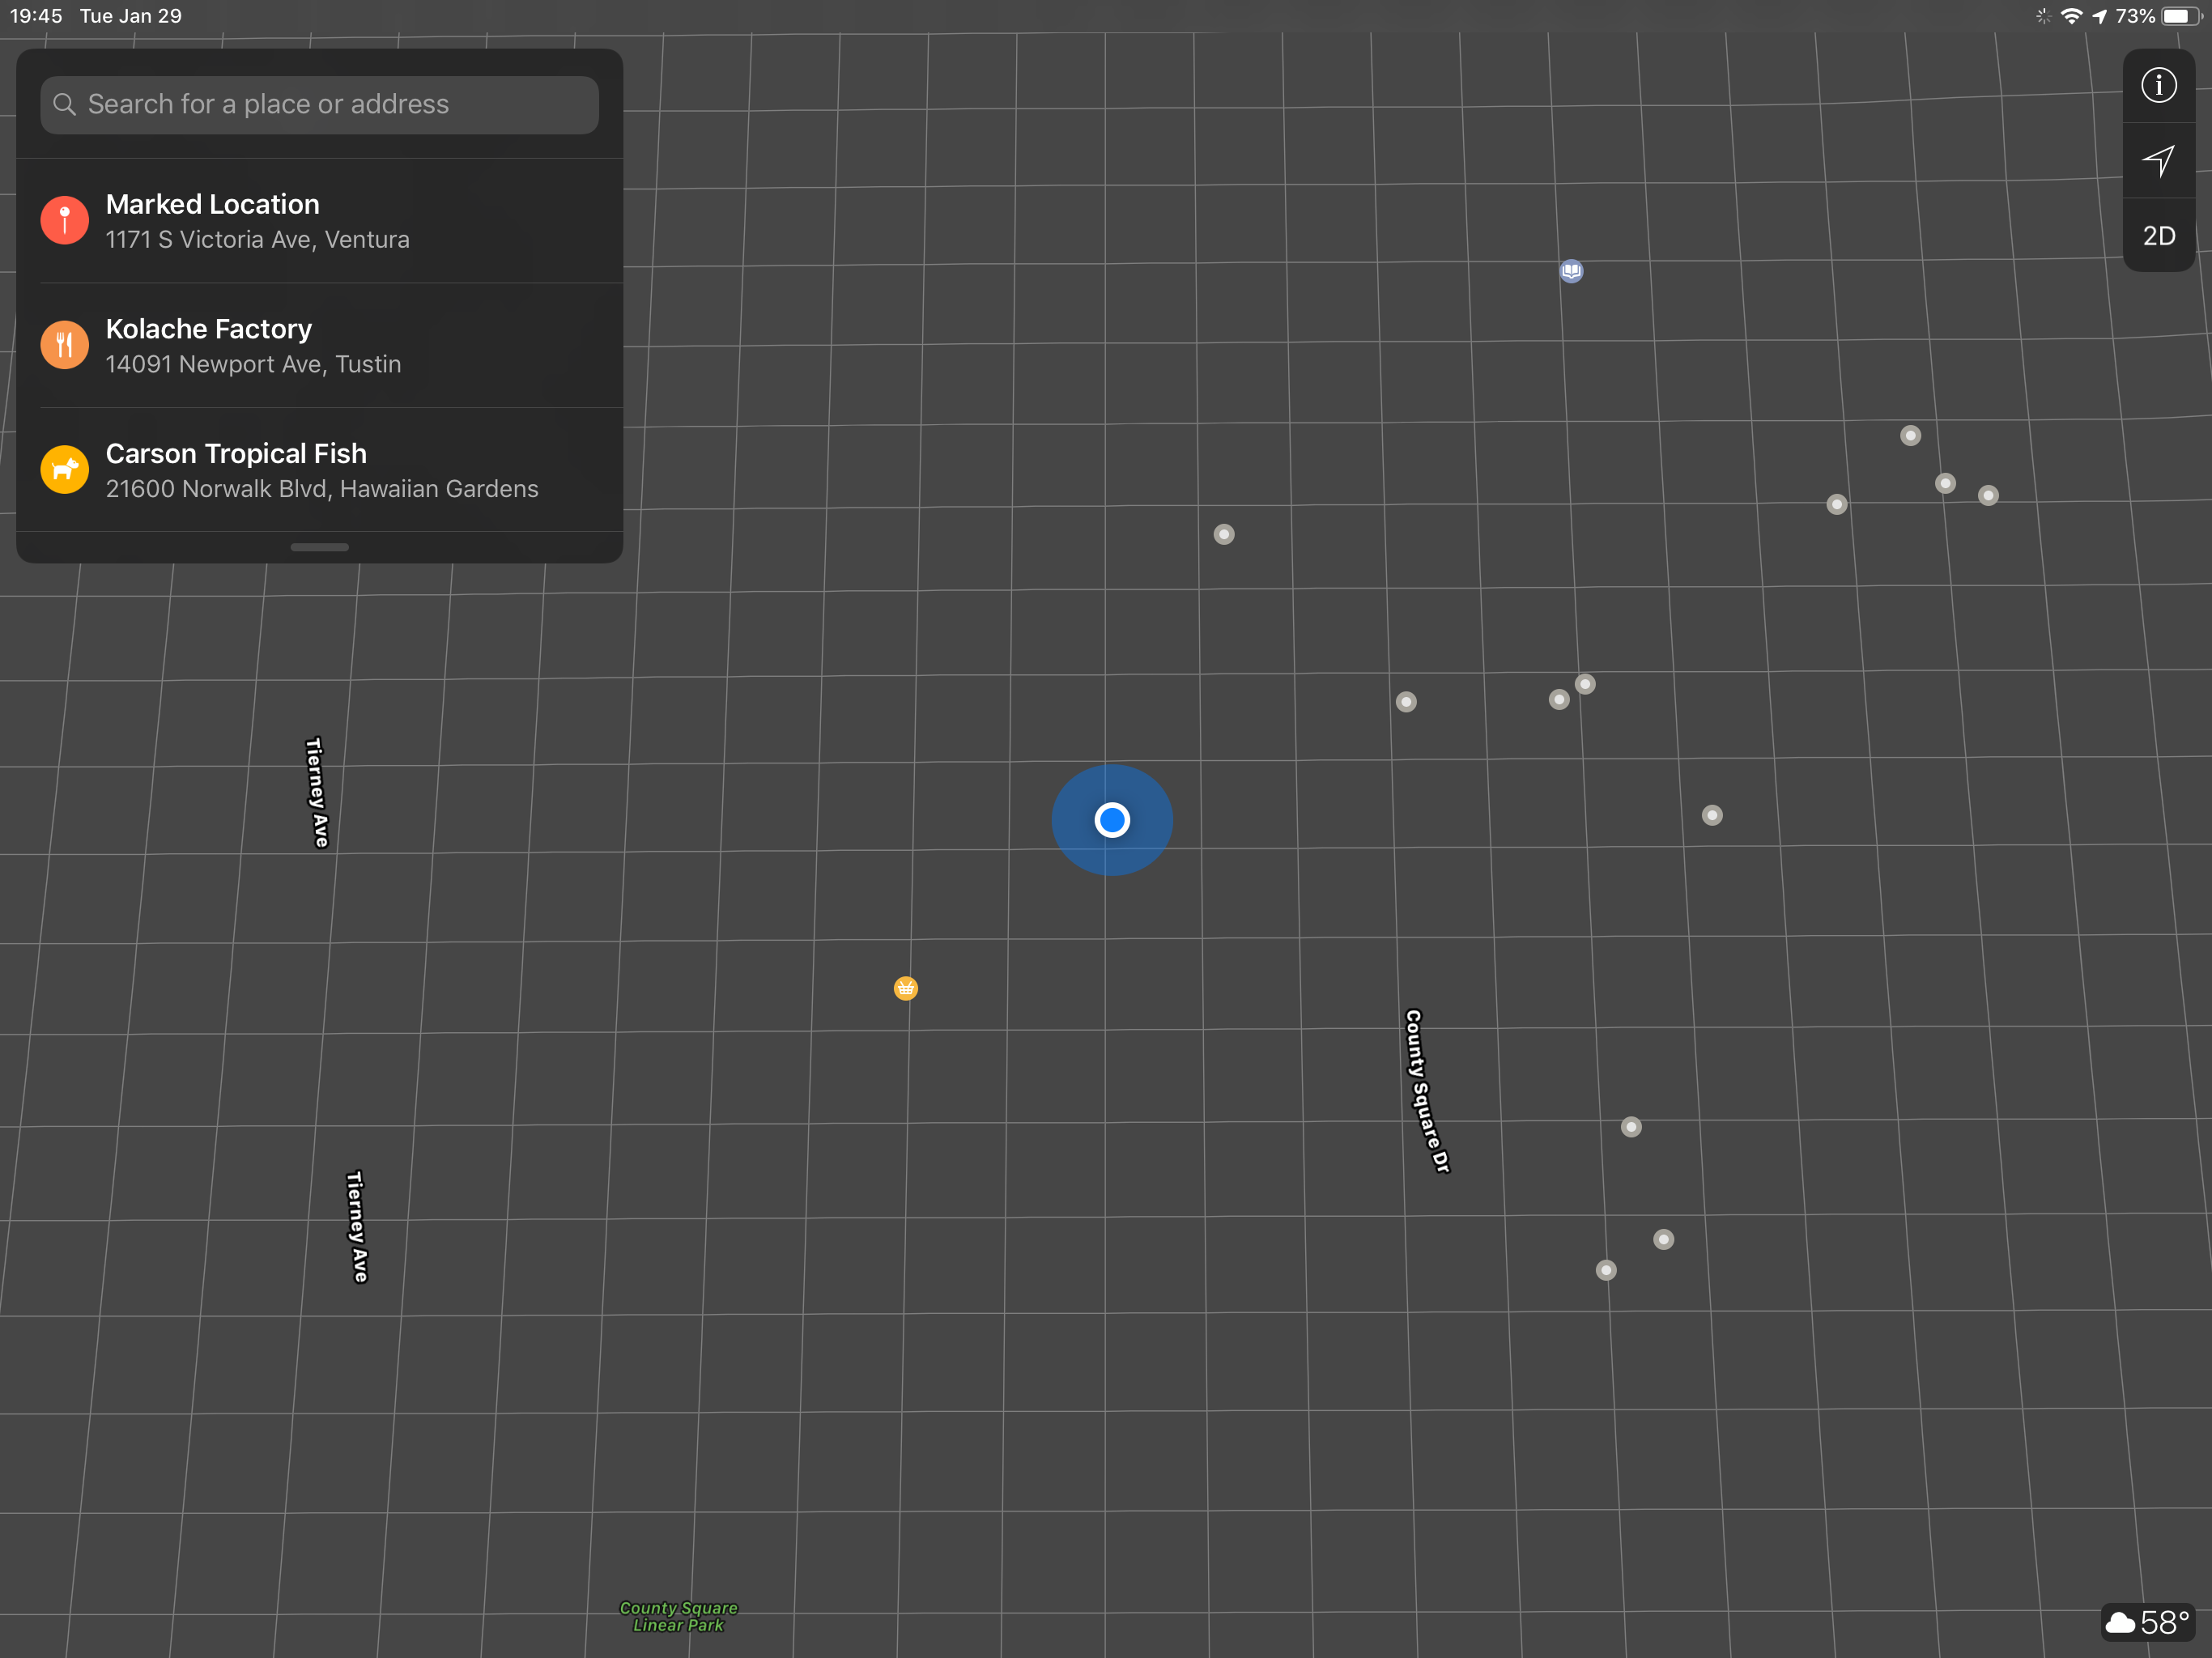Tap the Tue Jan 29 date
The width and height of the screenshot is (2212, 1658).
click(x=131, y=16)
